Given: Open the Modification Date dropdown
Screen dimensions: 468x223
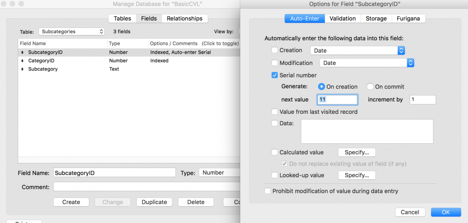Looking at the screenshot, I should click(367, 63).
